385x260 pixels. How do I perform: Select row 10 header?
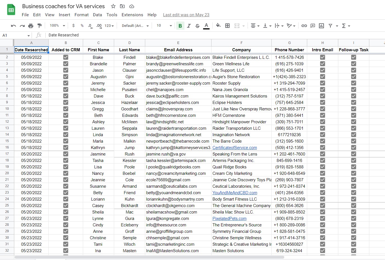pos(7,109)
